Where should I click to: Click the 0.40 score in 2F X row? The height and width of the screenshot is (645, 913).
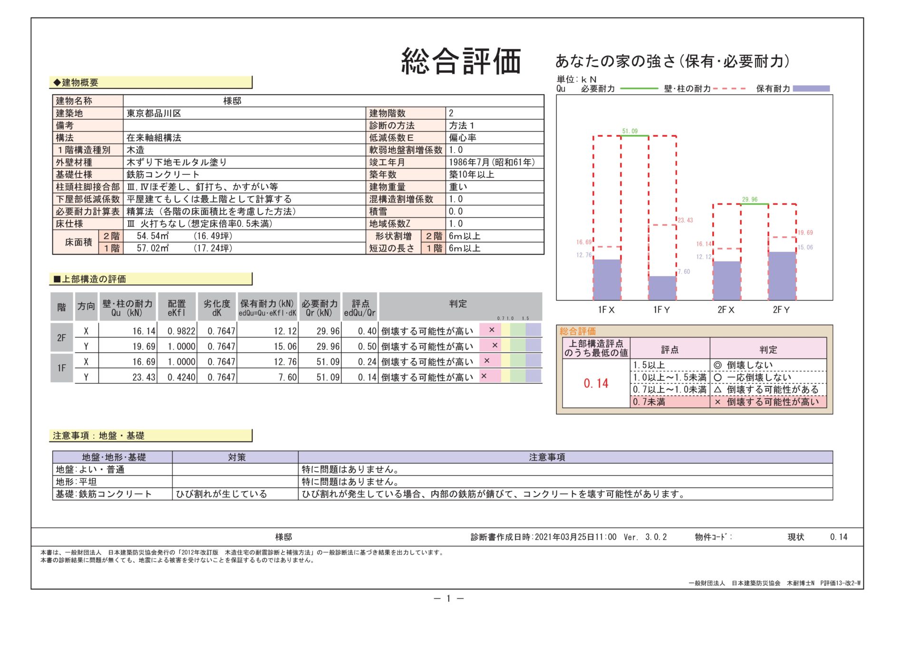coord(367,331)
